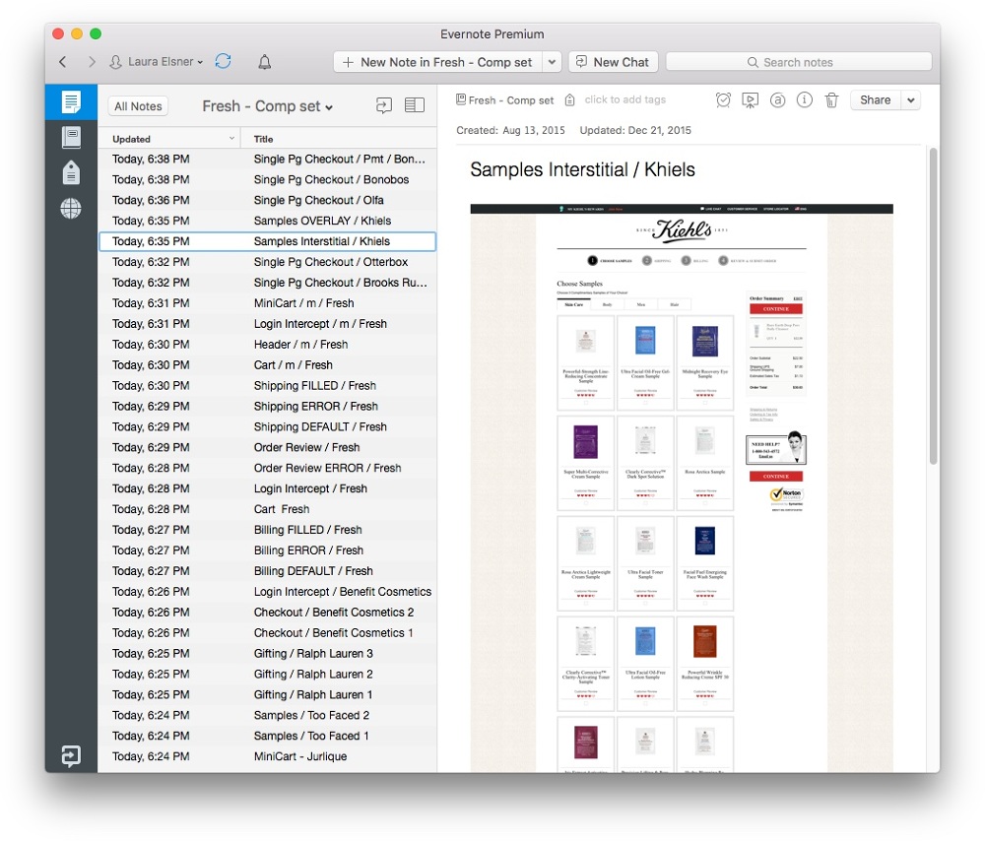The width and height of the screenshot is (985, 841).
Task: Open Notebooks in the sidebar
Action: point(71,137)
